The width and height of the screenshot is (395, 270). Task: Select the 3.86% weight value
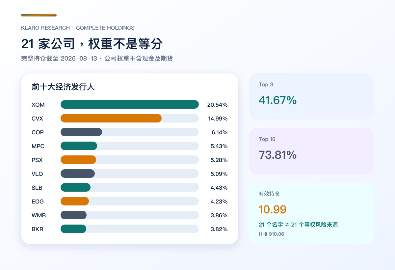coord(219,215)
